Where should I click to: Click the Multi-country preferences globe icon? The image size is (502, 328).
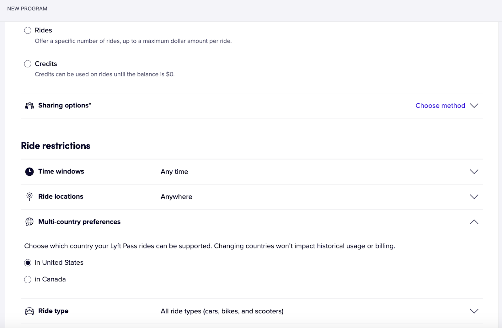tap(29, 222)
